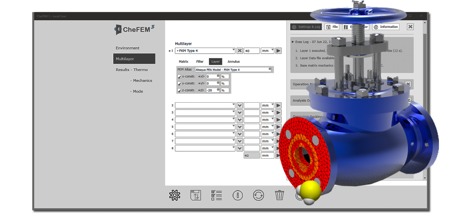Viewport: 460px width, 216px height.
Task: Close the right settings panel with X
Action: 410,27
